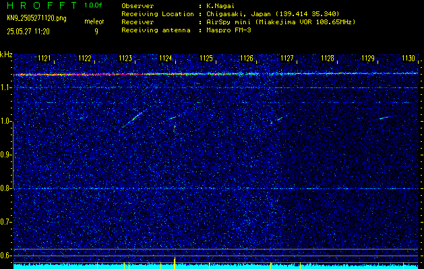This screenshot has height=269, width=424.
Task: Click the 1121 time marker
Action: (44, 58)
